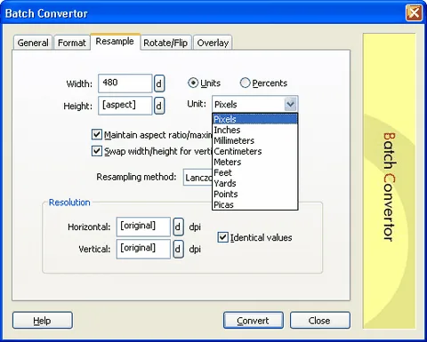Click the 'd' default button next to Height
This screenshot has height=342, width=427.
coord(159,106)
